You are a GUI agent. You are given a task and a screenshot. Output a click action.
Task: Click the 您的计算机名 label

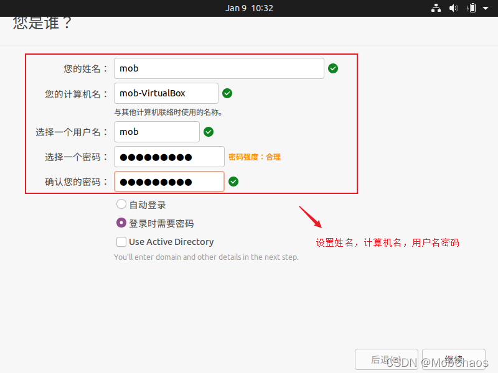coord(75,94)
